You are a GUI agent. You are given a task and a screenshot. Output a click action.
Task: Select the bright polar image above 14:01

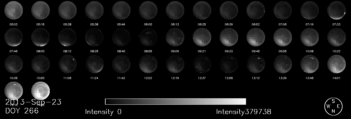click(x=337, y=64)
